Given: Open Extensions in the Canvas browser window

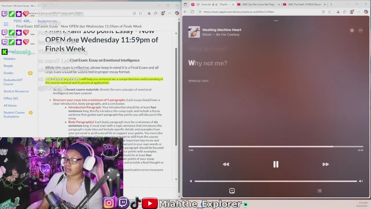Looking at the screenshot, I should [149, 13].
